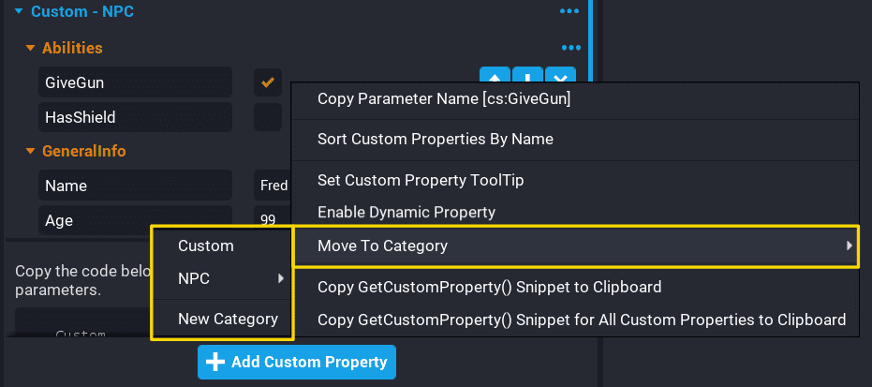
Task: Enable the HasShield checkbox
Action: pyautogui.click(x=268, y=117)
